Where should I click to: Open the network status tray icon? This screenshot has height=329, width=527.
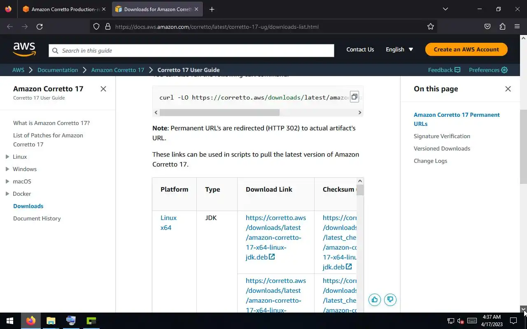tap(451, 321)
